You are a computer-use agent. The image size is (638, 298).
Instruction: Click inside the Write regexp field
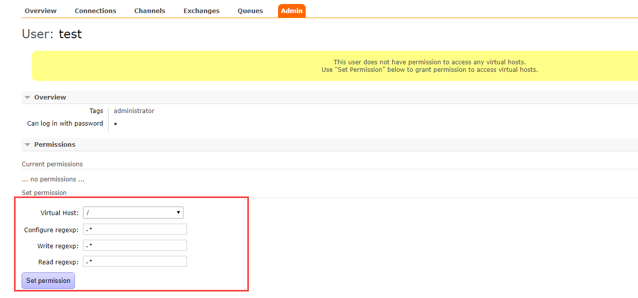click(x=135, y=246)
